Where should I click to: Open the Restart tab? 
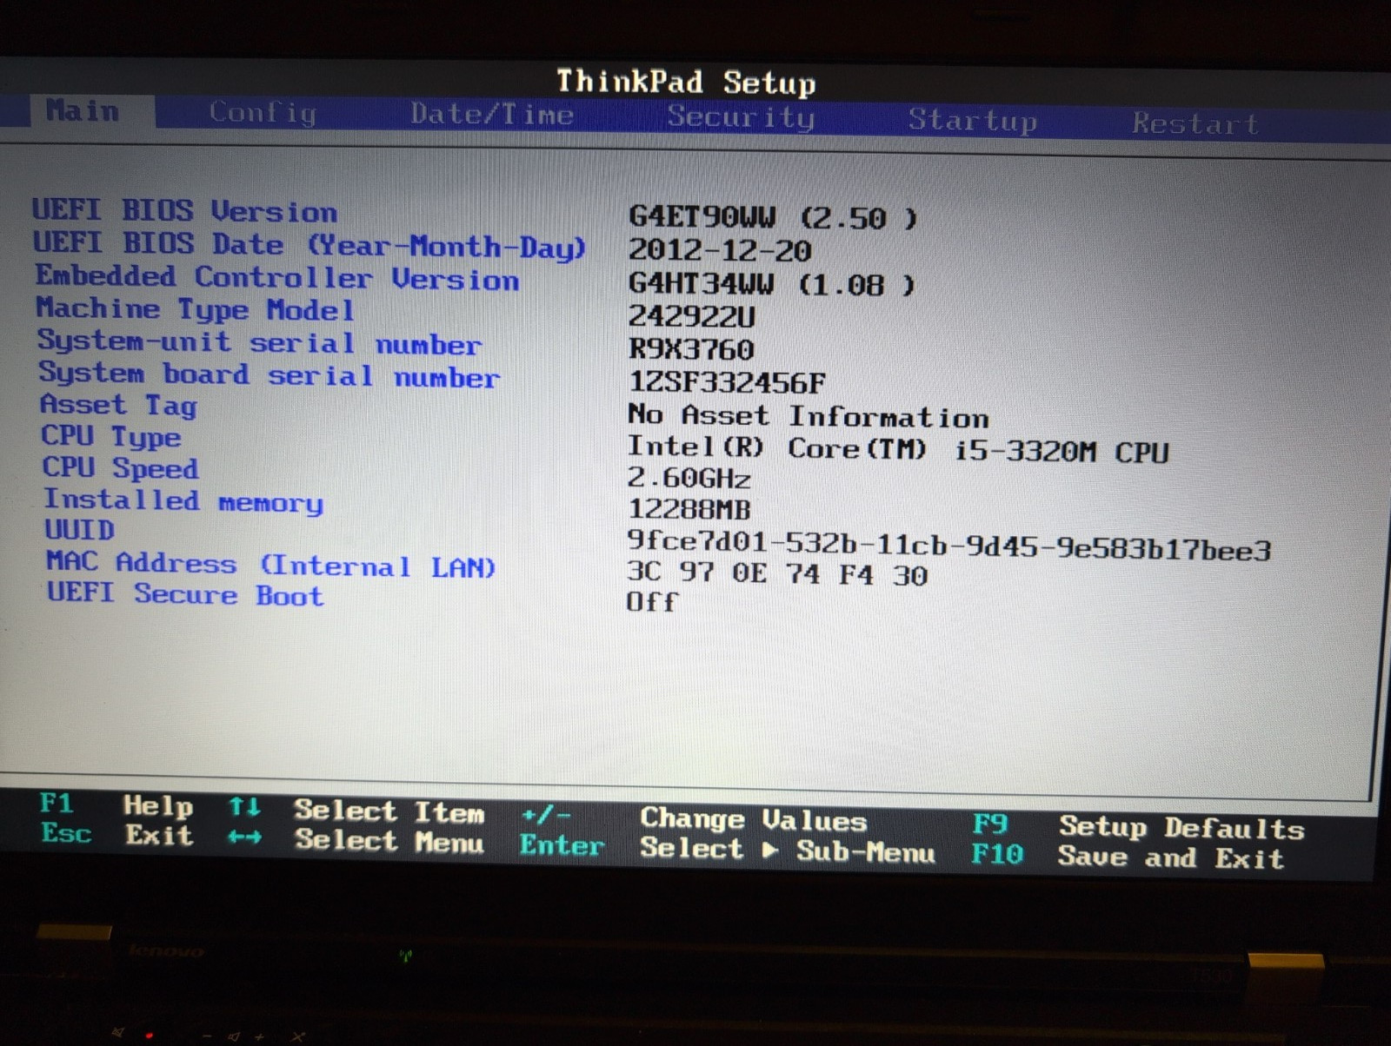click(x=1195, y=123)
